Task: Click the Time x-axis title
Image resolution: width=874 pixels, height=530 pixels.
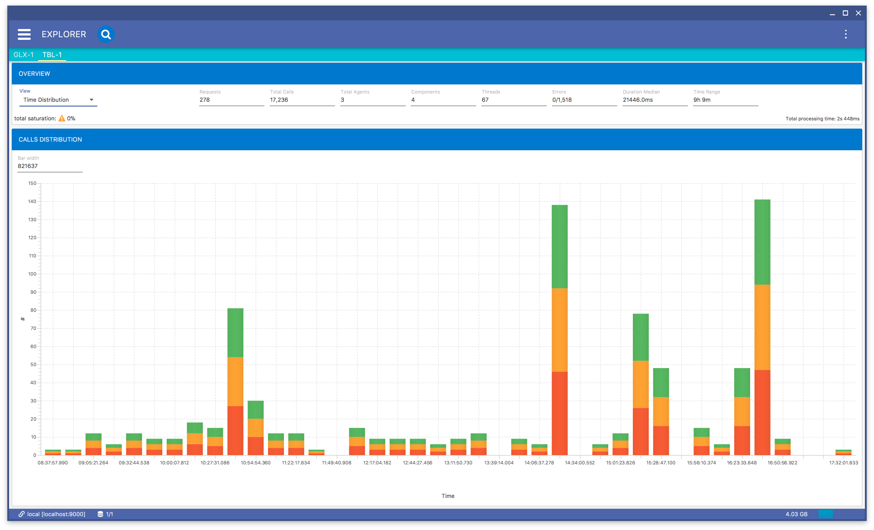Action: (x=448, y=496)
